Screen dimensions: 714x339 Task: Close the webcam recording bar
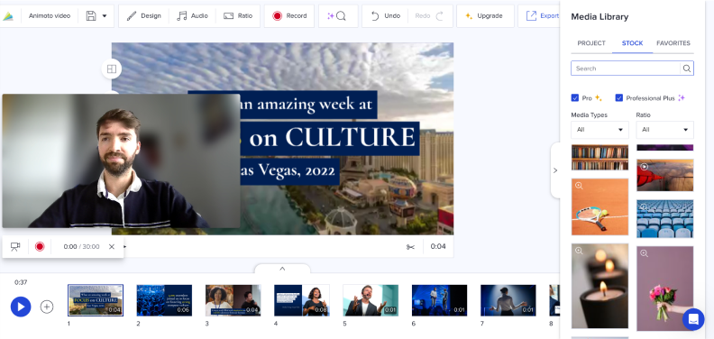[112, 246]
